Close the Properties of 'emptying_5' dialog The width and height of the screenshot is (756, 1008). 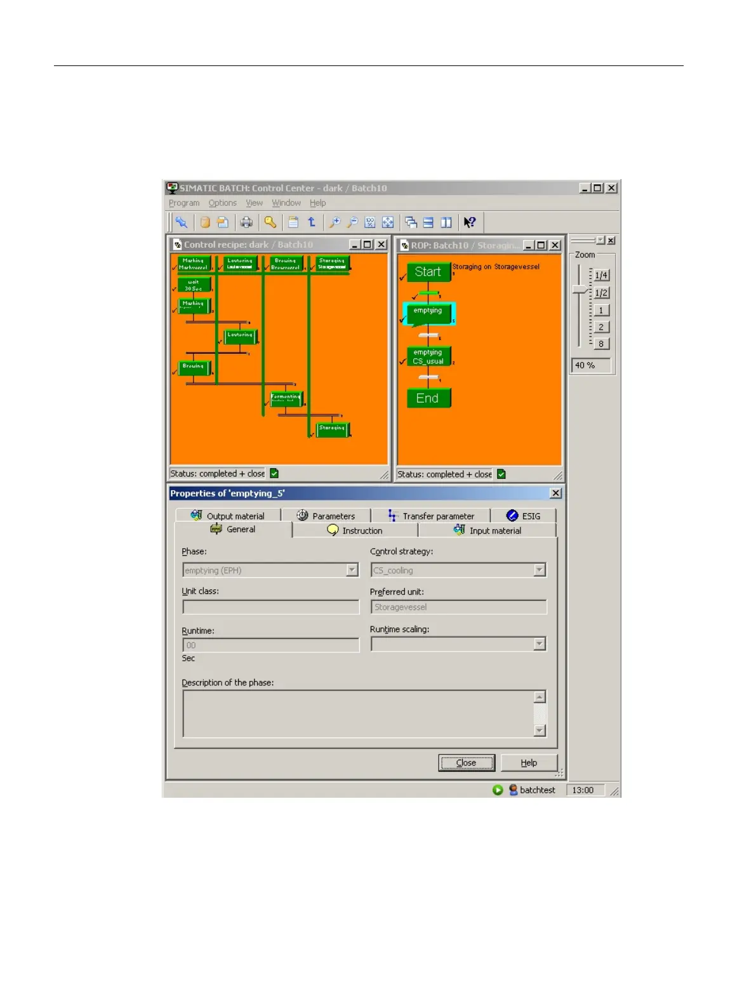pos(555,493)
